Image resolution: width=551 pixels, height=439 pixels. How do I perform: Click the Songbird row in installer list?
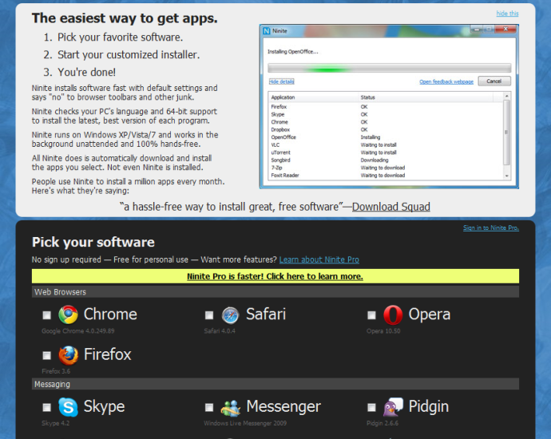tap(386, 160)
